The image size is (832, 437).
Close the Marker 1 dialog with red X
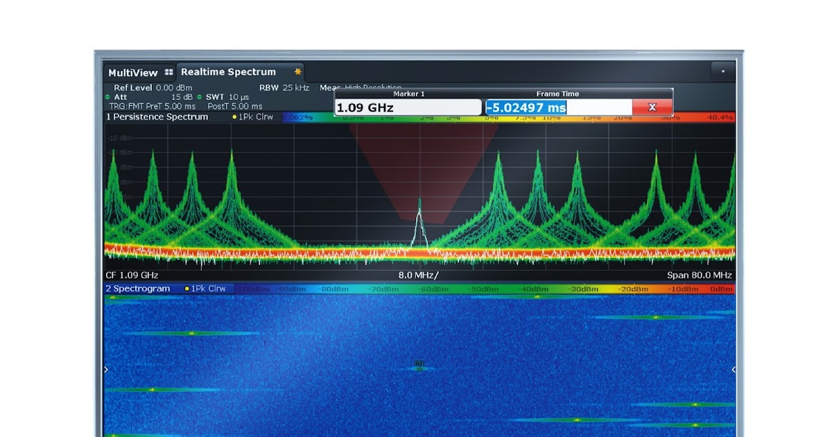click(x=652, y=108)
